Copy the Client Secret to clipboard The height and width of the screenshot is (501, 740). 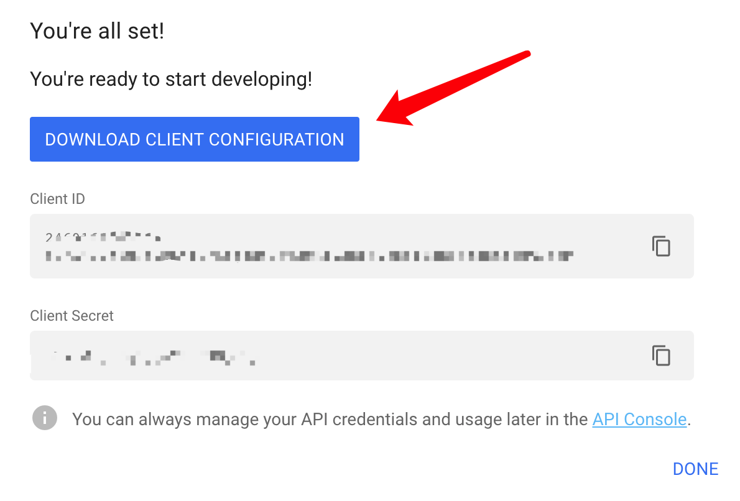[x=661, y=356]
